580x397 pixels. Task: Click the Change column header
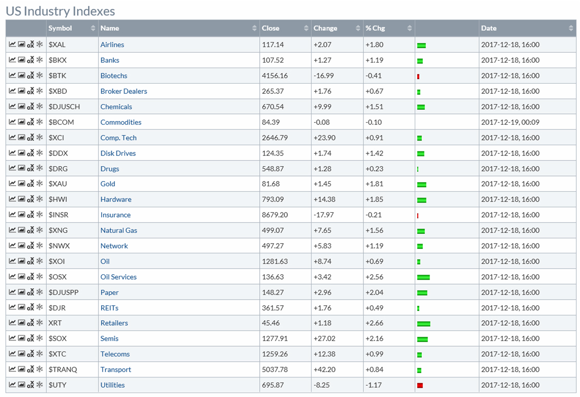coord(325,28)
